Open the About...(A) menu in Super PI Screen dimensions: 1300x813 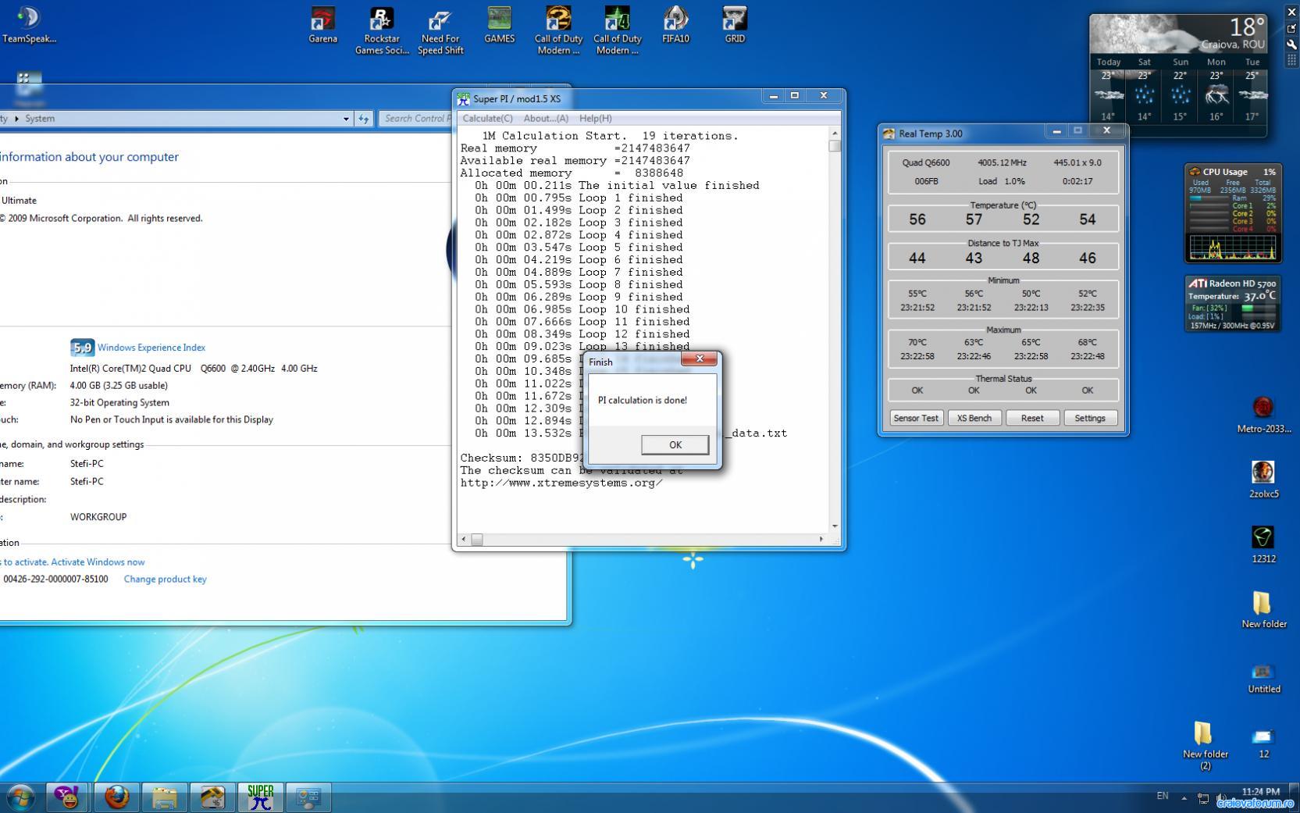click(546, 118)
